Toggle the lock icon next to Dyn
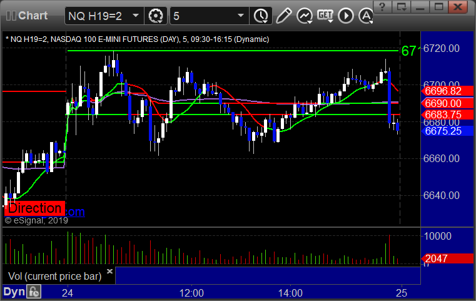Image resolution: width=476 pixels, height=301 pixels. (34, 292)
